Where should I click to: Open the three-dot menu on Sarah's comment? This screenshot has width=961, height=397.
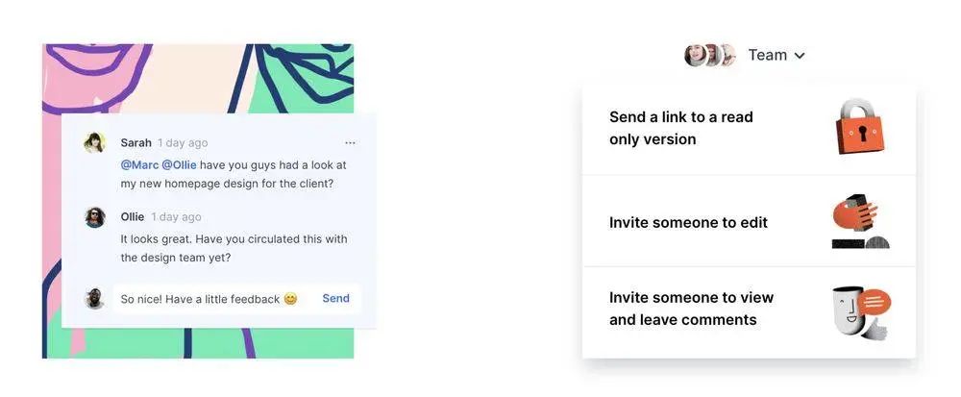350,143
